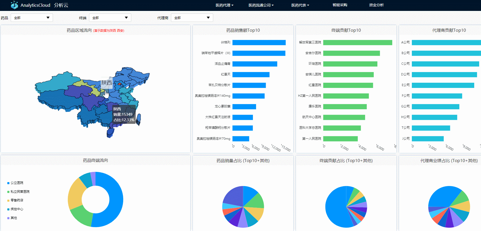Click the 苯扎贝特分散片 label

pyautogui.click(x=219, y=85)
